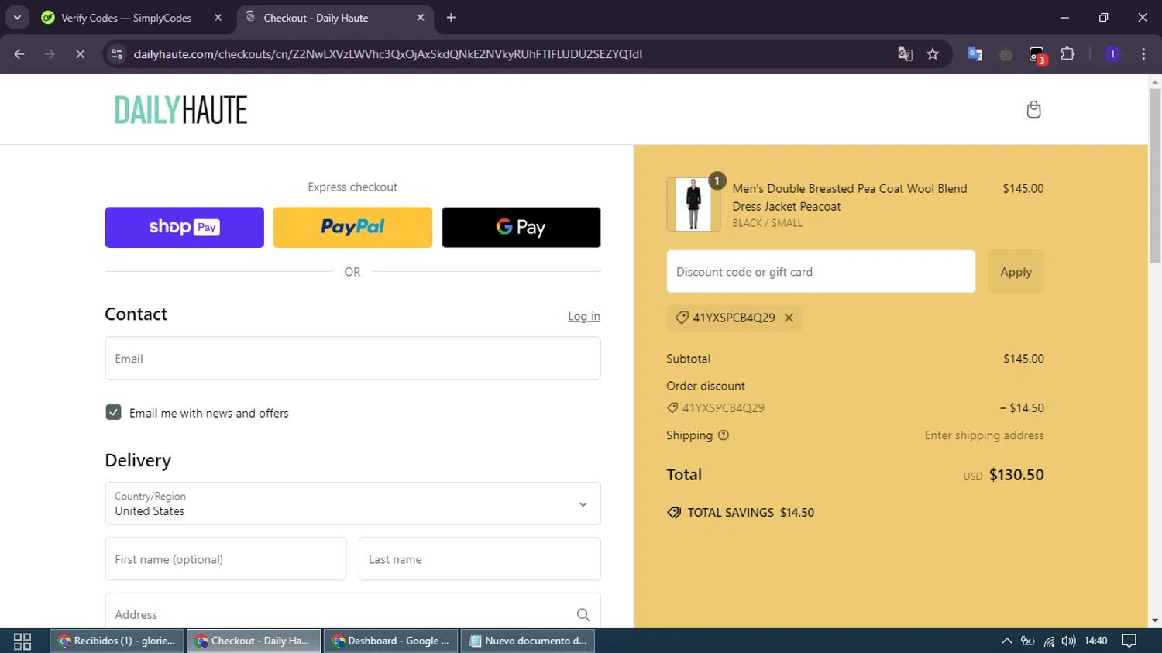Click the BLACK / SMALL variant text
1162x653 pixels.
click(x=767, y=223)
